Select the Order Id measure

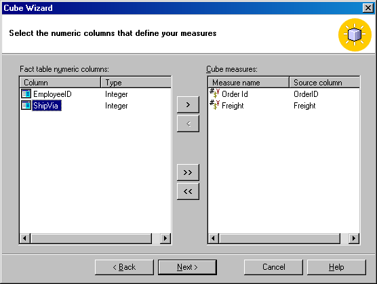pos(235,94)
